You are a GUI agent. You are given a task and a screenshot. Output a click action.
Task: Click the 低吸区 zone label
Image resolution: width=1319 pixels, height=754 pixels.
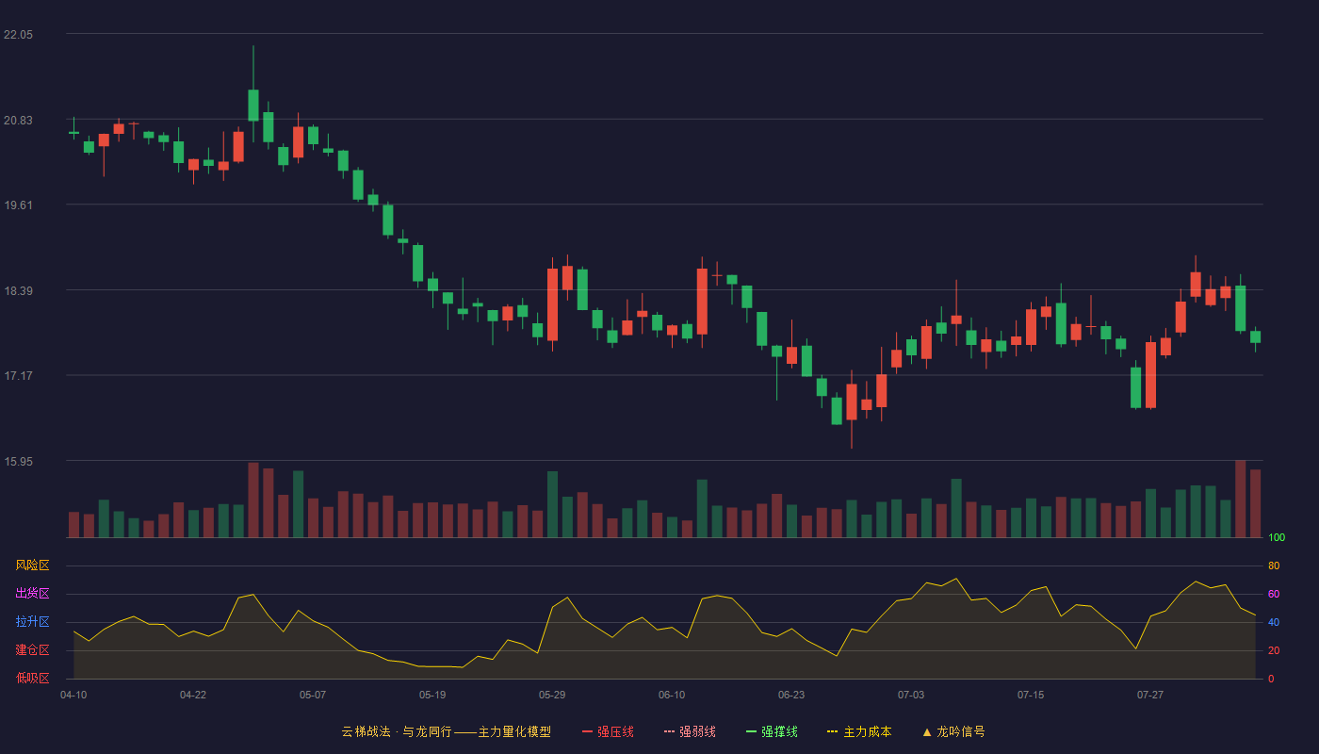click(32, 679)
